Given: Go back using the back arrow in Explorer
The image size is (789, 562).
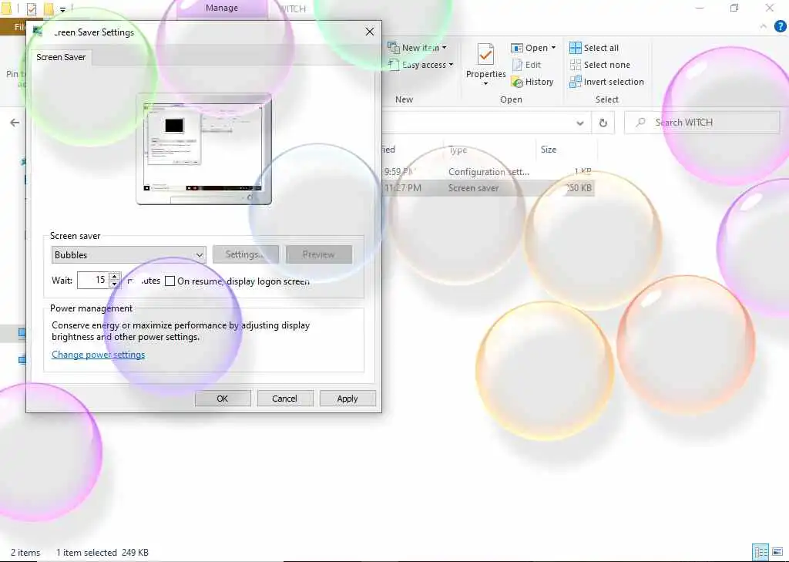Looking at the screenshot, I should pos(15,123).
